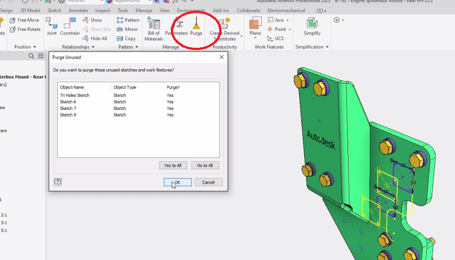The image size is (455, 260).
Task: Click the No to All button
Action: [205, 165]
